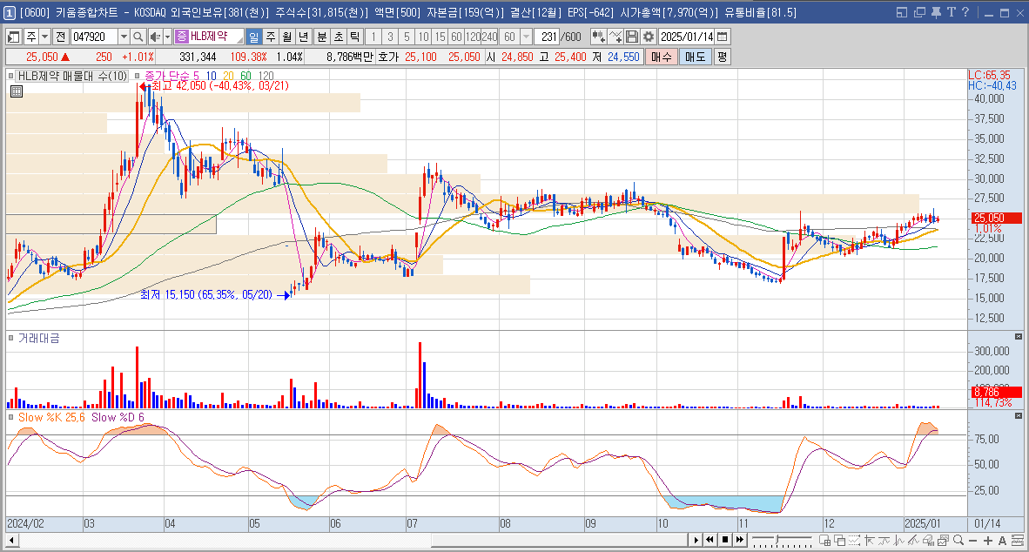This screenshot has height=552, width=1029.
Task: Click the window layout icon in title bar
Action: point(902,12)
